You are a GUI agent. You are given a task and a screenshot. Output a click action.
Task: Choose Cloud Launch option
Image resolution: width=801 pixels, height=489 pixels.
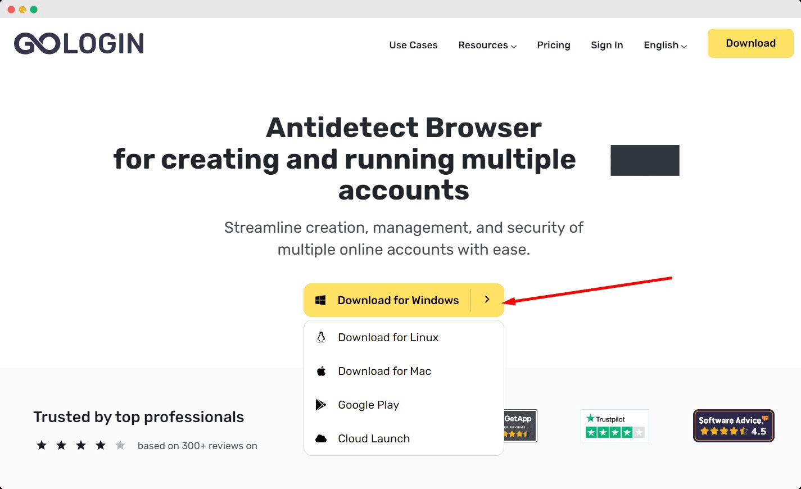(x=404, y=438)
